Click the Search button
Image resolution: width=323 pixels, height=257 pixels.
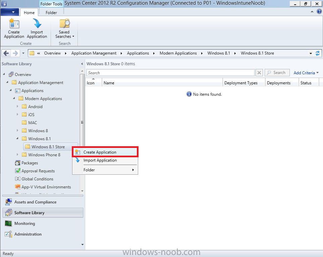click(x=277, y=73)
